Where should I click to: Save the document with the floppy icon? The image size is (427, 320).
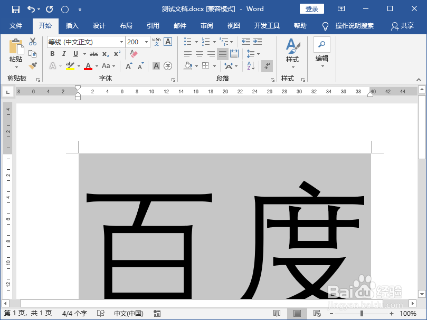16,9
